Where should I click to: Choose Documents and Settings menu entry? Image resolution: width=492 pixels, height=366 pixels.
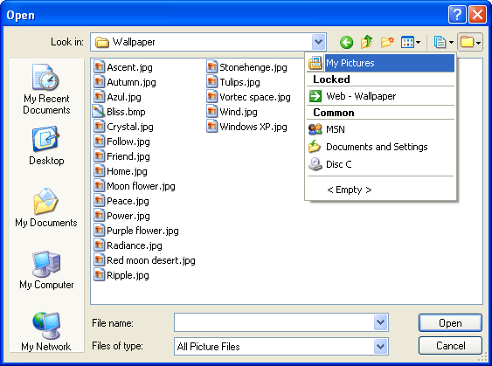tap(381, 147)
